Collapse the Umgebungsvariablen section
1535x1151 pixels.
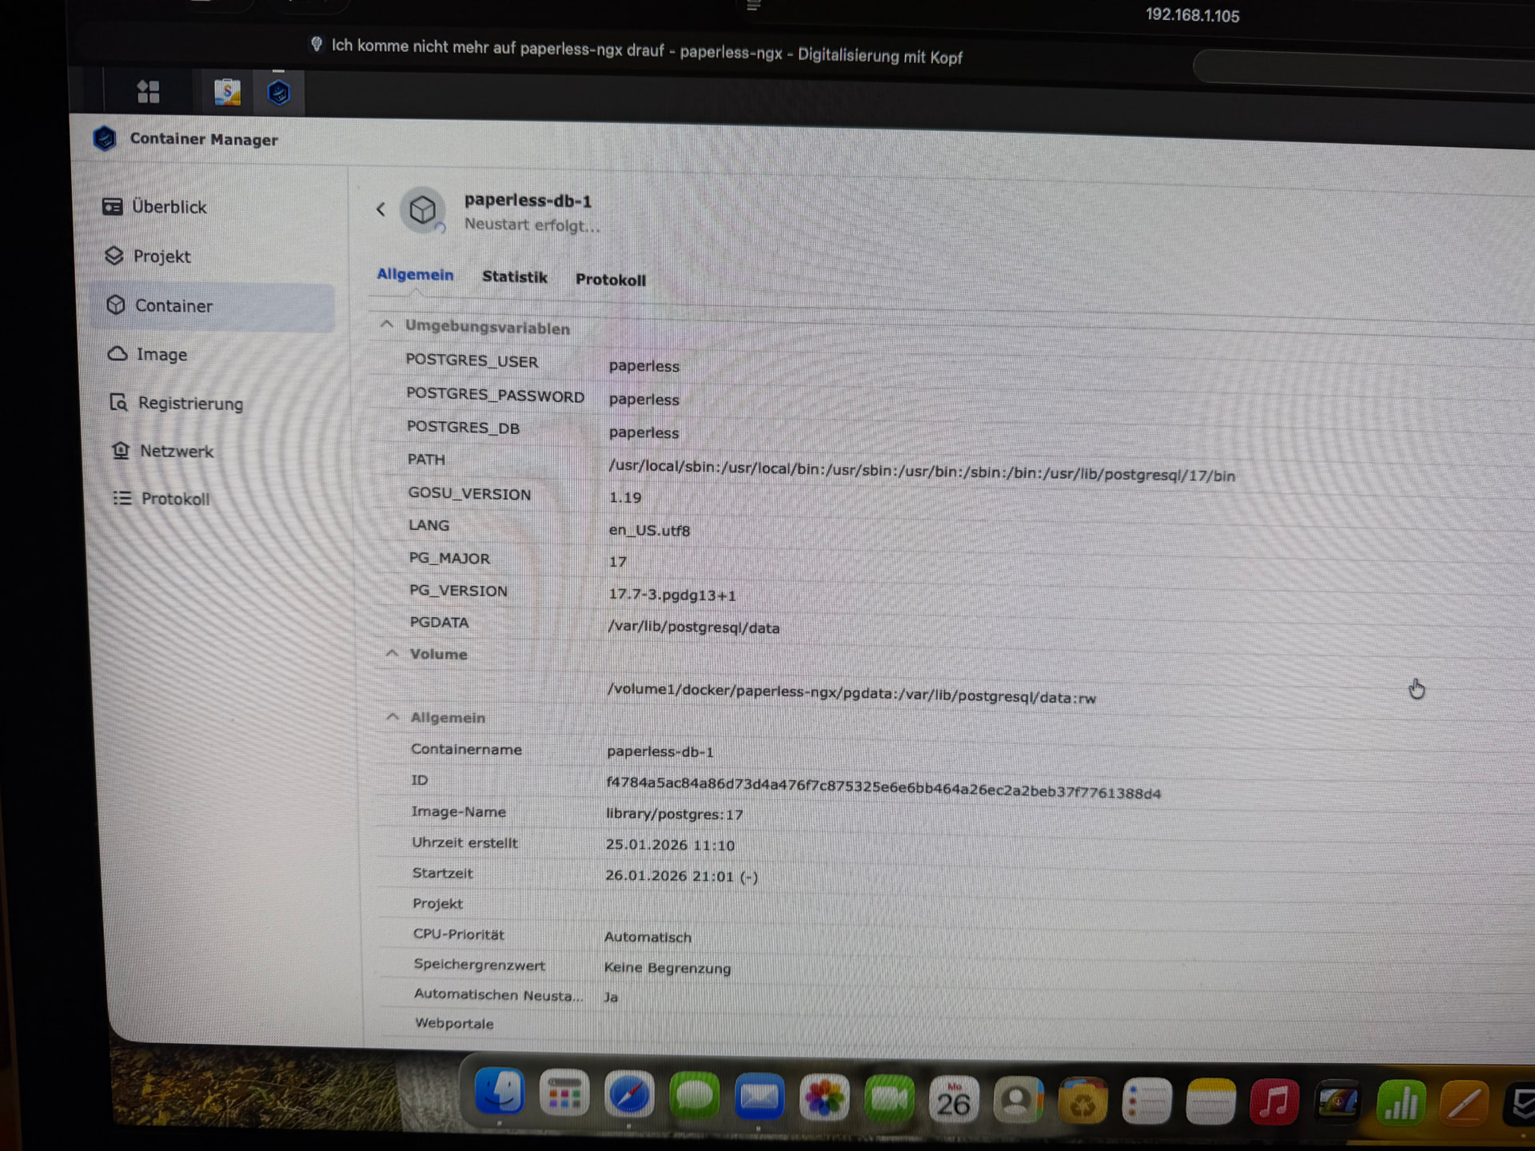[x=387, y=325]
